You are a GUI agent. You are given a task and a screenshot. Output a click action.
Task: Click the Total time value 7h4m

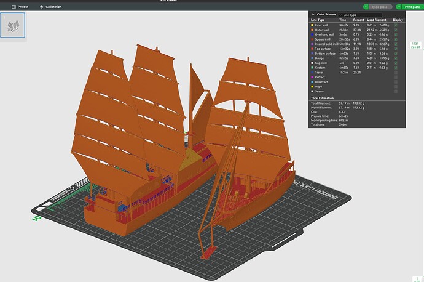point(343,124)
